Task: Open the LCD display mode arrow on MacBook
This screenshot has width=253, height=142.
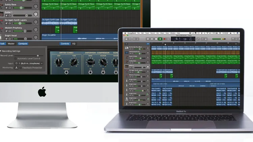Action: pyautogui.click(x=195, y=39)
